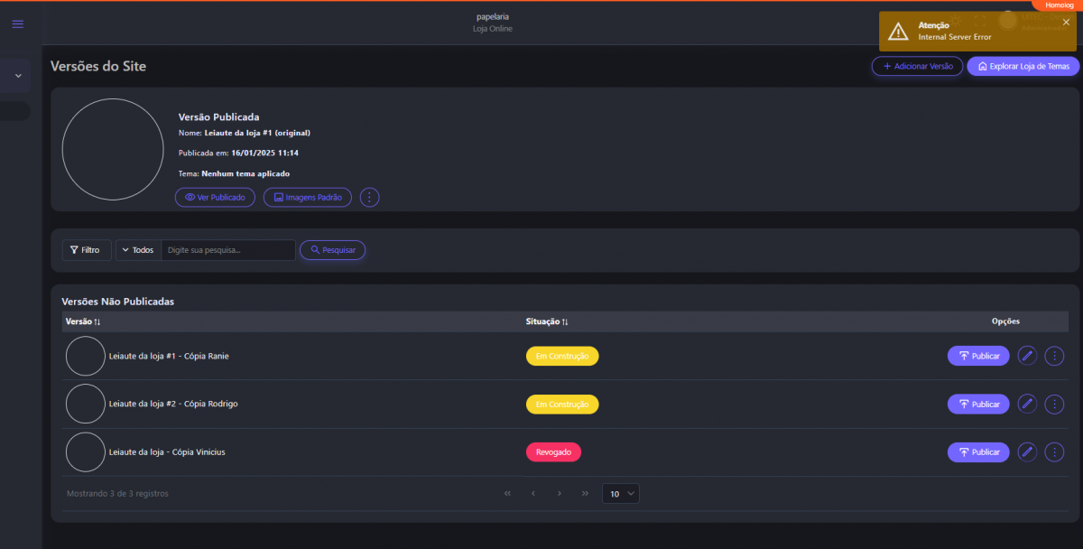Open the hamburger menu in sidebar
This screenshot has height=549, width=1083.
18,23
